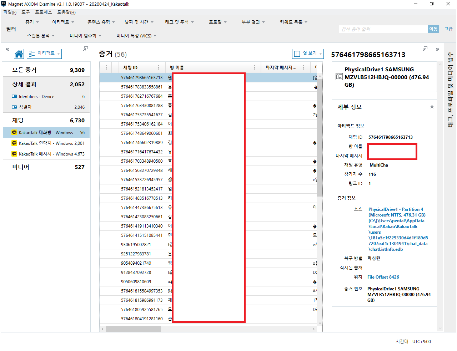
Task: Click the KakaoTalk 연락처 icon
Action: click(x=14, y=143)
